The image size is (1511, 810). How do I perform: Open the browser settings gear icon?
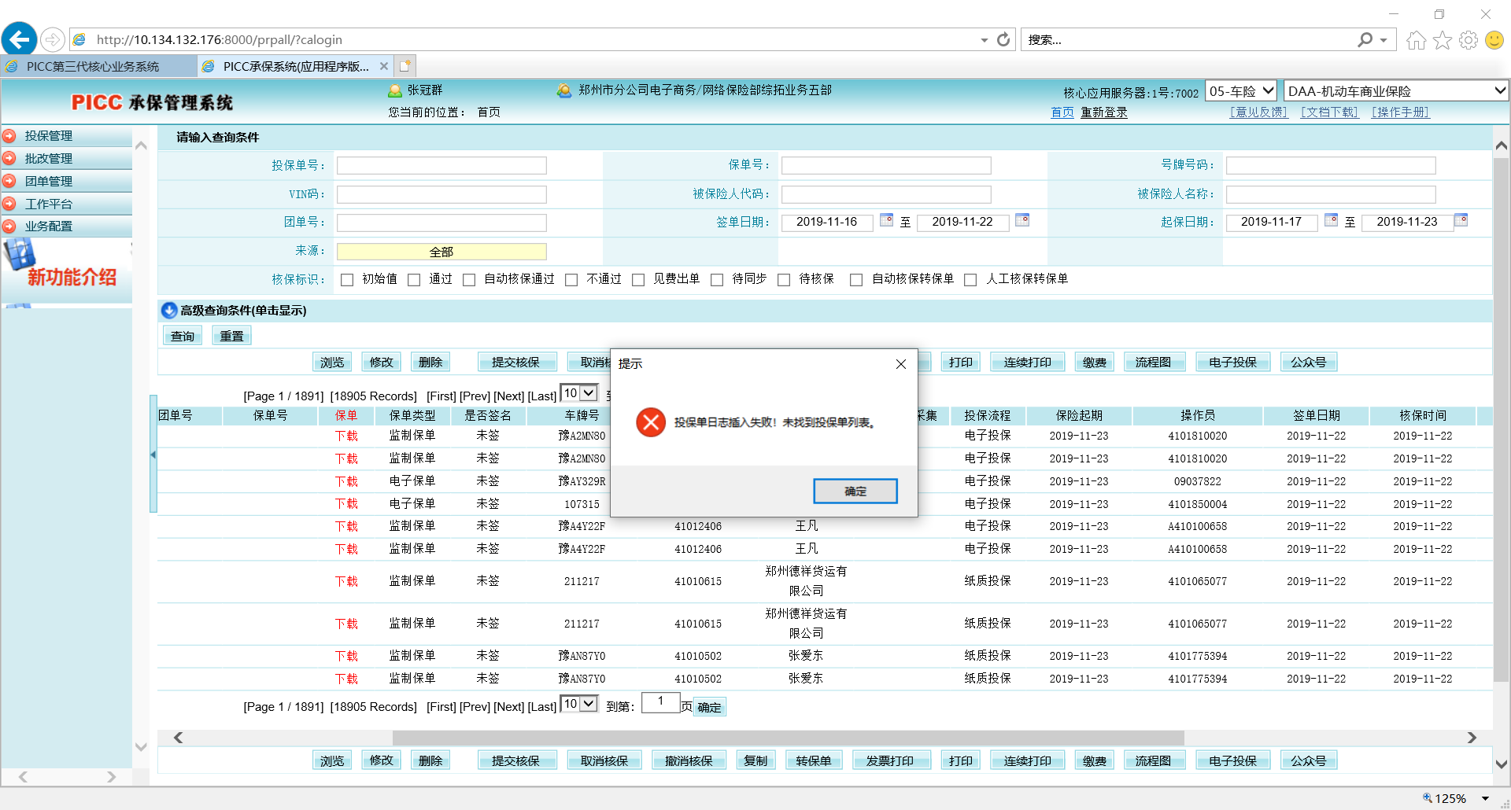[x=1468, y=40]
